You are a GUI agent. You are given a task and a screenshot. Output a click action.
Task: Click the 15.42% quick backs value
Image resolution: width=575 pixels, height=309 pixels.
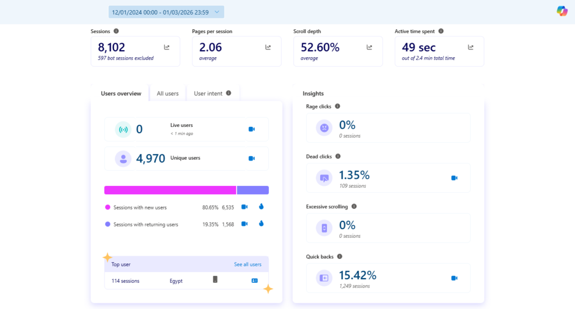point(358,275)
